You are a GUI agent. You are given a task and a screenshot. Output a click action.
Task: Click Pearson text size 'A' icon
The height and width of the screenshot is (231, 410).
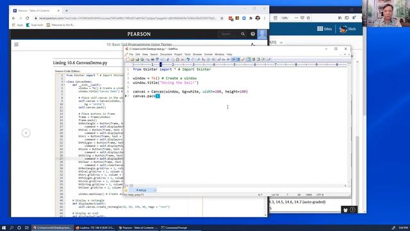click(x=252, y=44)
